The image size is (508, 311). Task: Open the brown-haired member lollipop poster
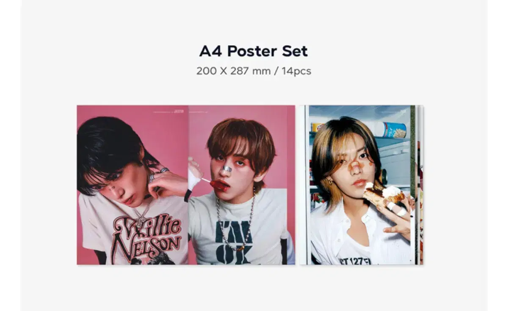point(242,185)
